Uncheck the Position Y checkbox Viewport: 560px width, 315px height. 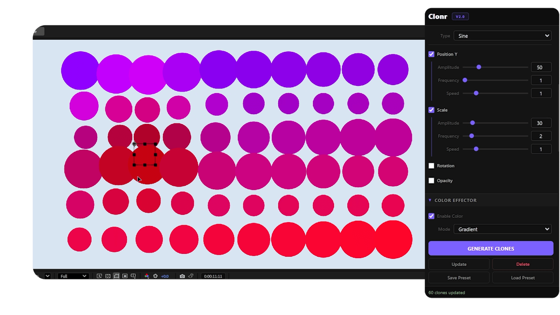point(431,54)
